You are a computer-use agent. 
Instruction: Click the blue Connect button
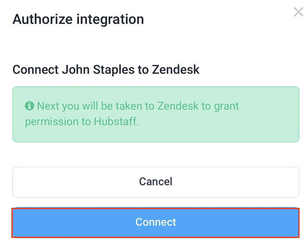tap(156, 223)
